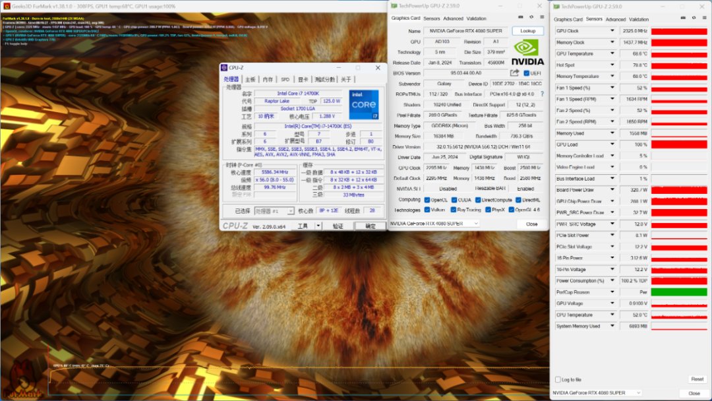The width and height of the screenshot is (712, 401).
Task: Toggle the DirectML checkbox
Action: point(518,200)
